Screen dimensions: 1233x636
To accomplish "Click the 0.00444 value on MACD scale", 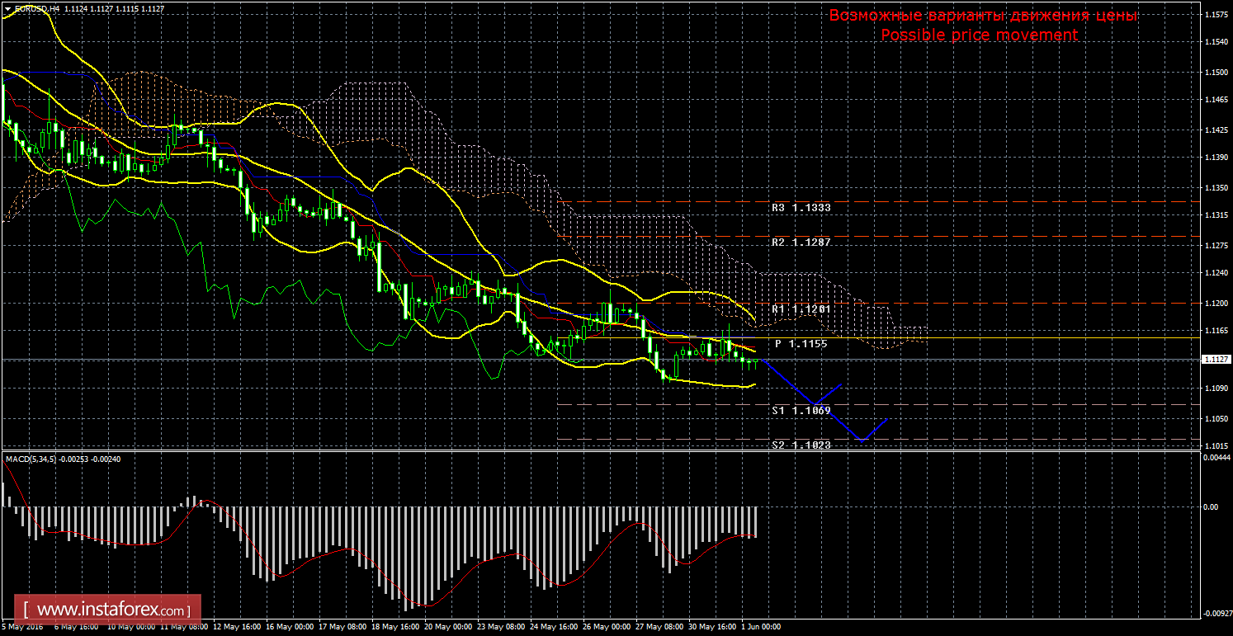I will click(1216, 457).
